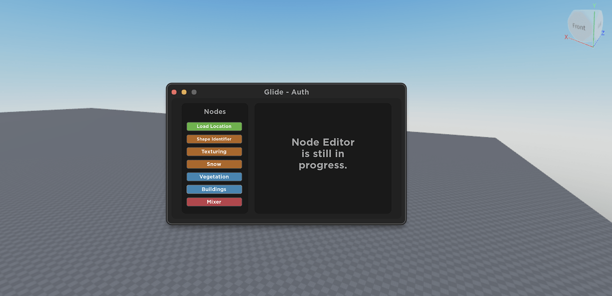Select the Shape Identifier node
612x296 pixels.
214,139
